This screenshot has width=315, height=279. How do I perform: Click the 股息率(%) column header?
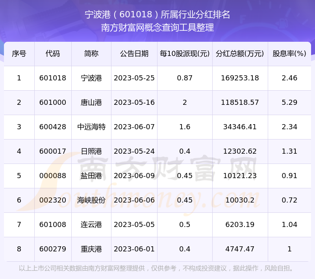point(289,54)
